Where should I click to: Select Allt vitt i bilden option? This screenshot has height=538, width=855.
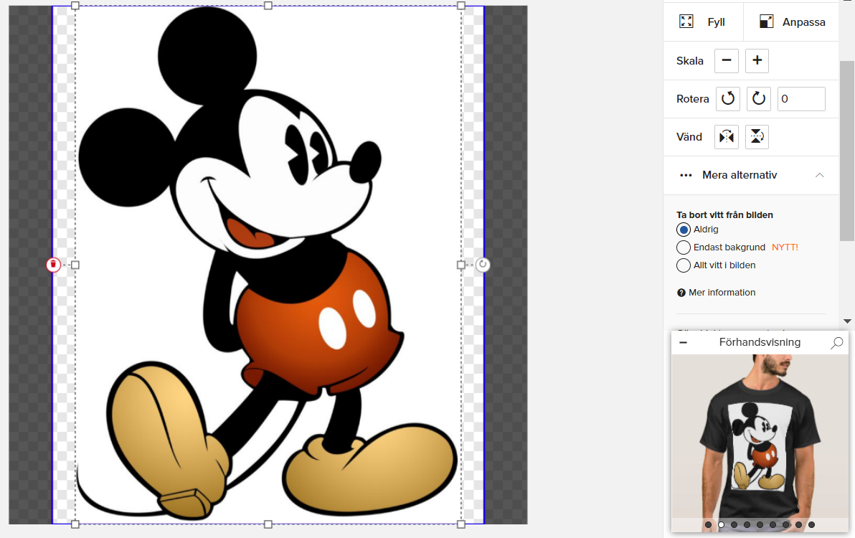click(x=684, y=265)
